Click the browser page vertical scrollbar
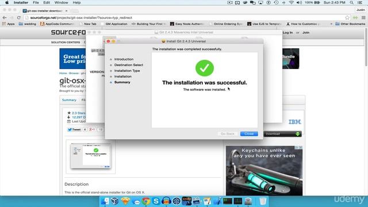Screen dimensions: 368x207 coord(366,47)
